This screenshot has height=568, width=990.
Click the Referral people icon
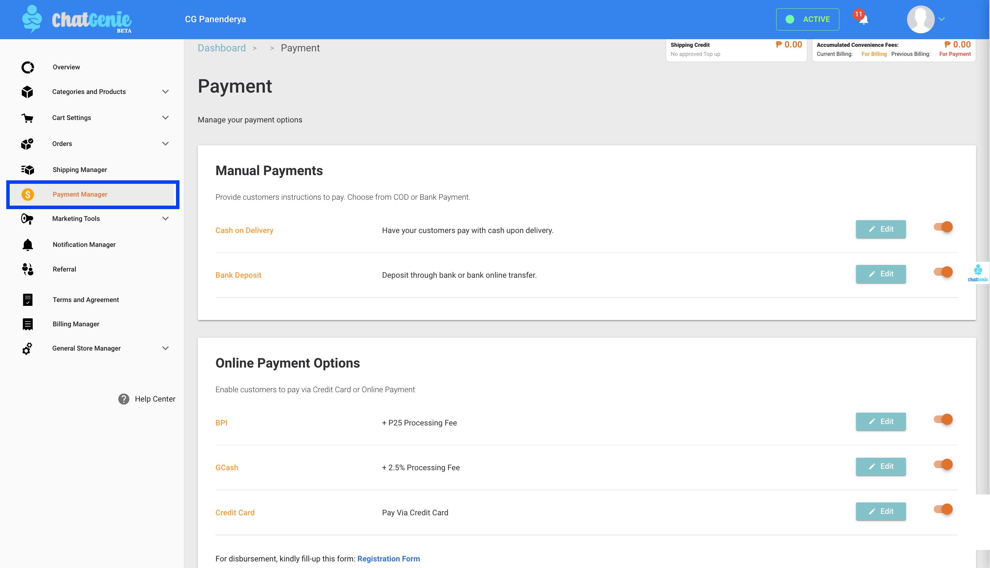click(27, 269)
